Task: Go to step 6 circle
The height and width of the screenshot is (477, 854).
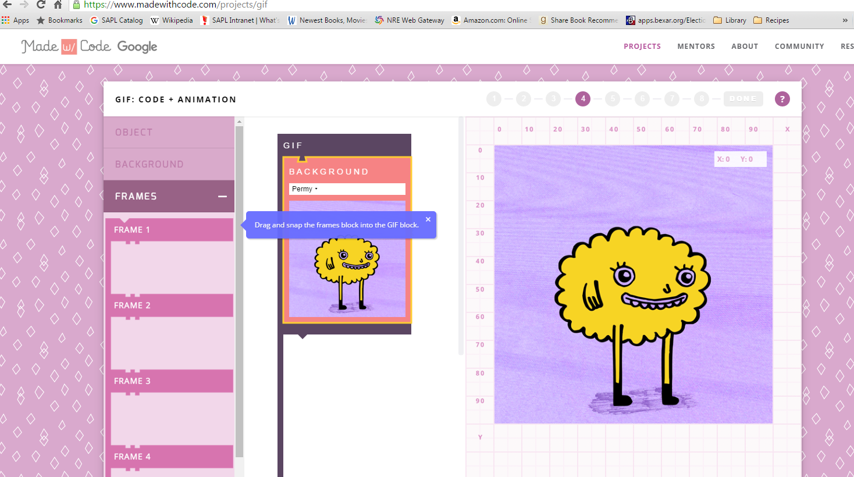Action: coord(642,99)
